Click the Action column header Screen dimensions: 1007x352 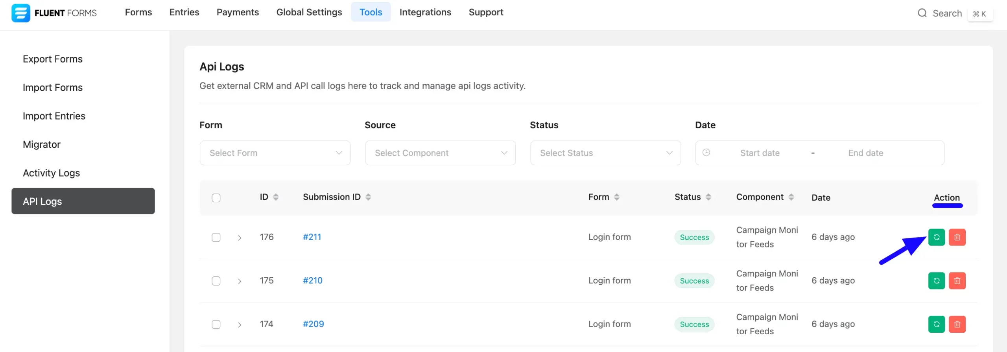[947, 197]
